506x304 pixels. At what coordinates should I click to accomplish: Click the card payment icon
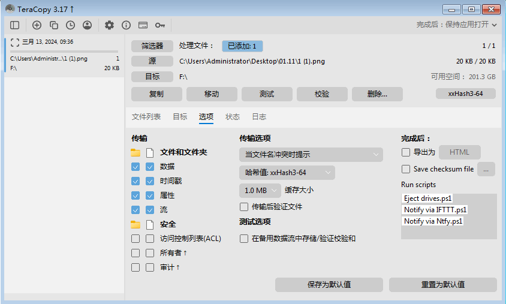click(143, 25)
